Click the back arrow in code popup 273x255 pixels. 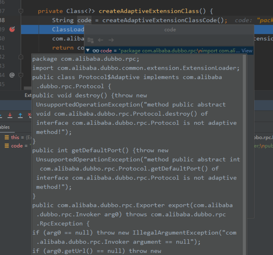(x=101, y=40)
